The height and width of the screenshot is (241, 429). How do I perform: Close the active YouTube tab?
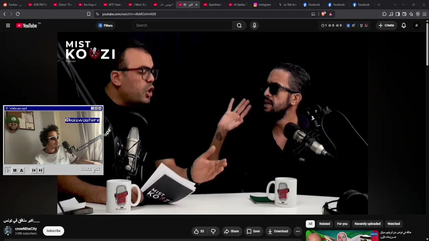(196, 5)
